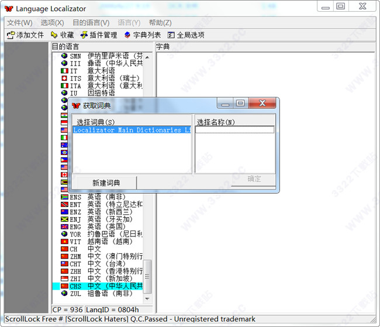Viewport: 380px width, 327px height.
Task: Click China flag icon of CH 中文 row
Action: click(x=64, y=249)
